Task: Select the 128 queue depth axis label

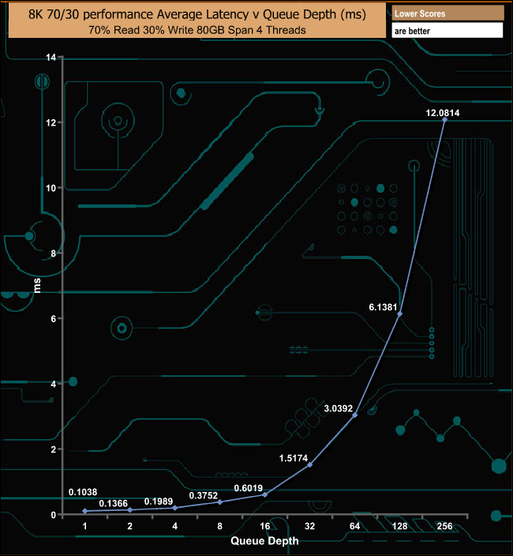Action: click(399, 527)
